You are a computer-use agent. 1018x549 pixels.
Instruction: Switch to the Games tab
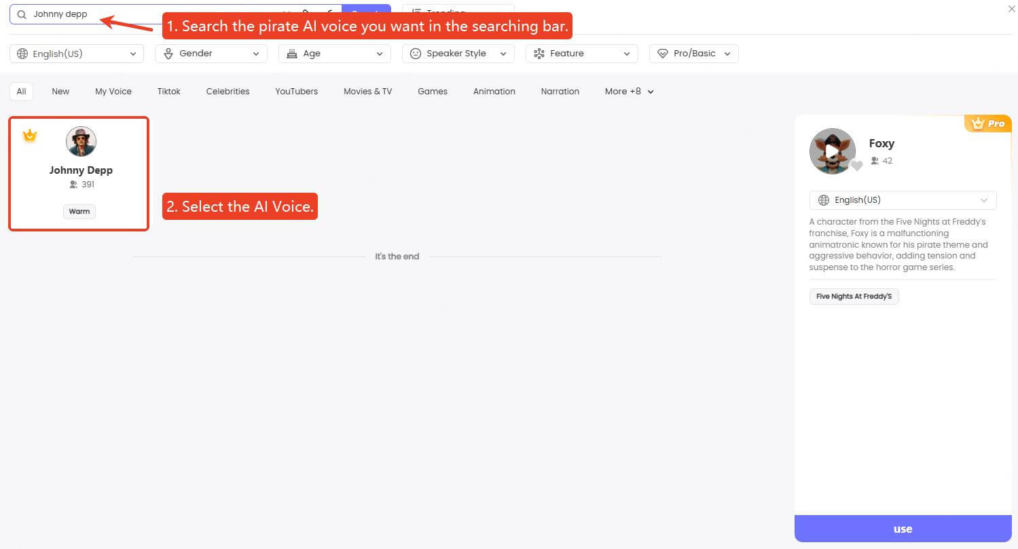tap(433, 92)
